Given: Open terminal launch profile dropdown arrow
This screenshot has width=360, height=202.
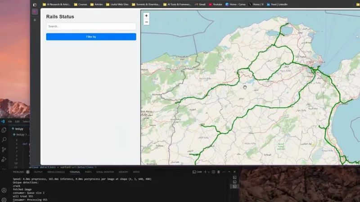Looking at the screenshot, I should [209, 172].
